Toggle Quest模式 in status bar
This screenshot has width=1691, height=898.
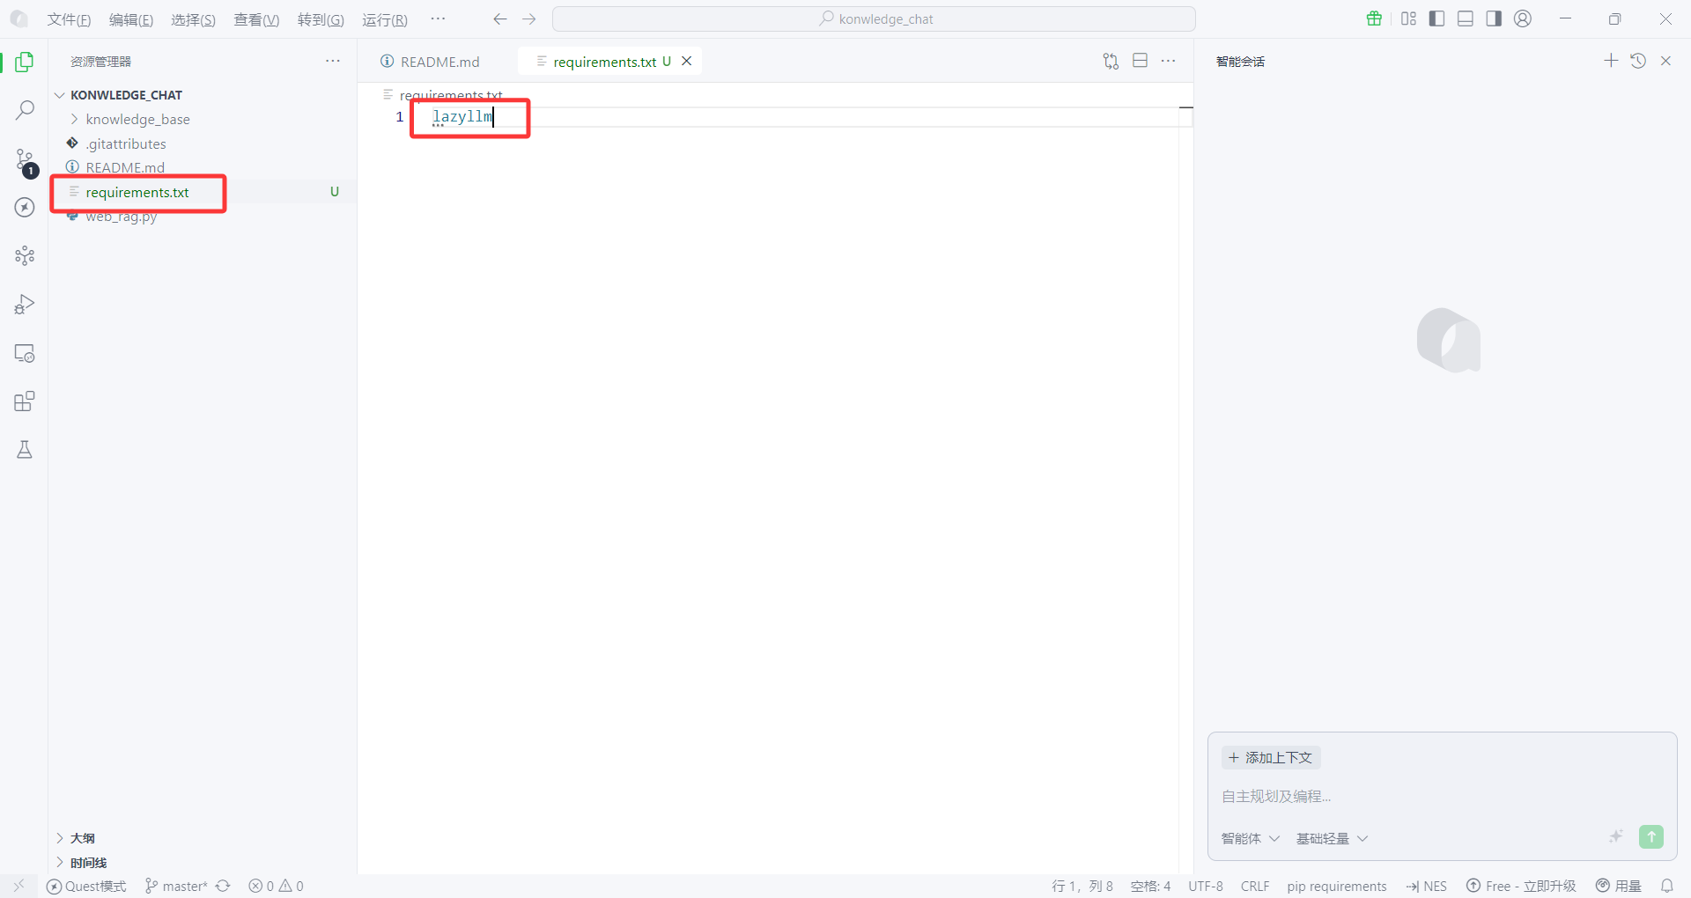click(86, 886)
